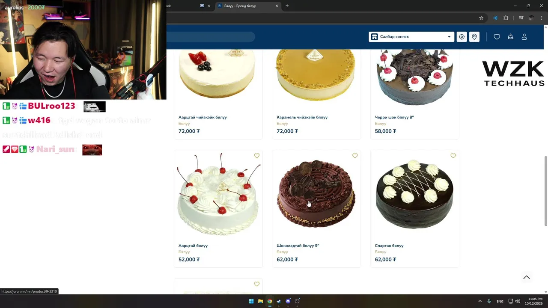Open Черри шок бялуу 8" product link
The height and width of the screenshot is (308, 548).
click(x=394, y=117)
